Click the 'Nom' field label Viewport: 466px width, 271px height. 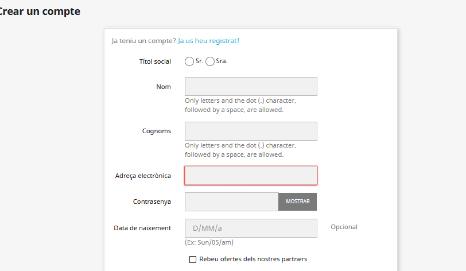pyautogui.click(x=164, y=87)
